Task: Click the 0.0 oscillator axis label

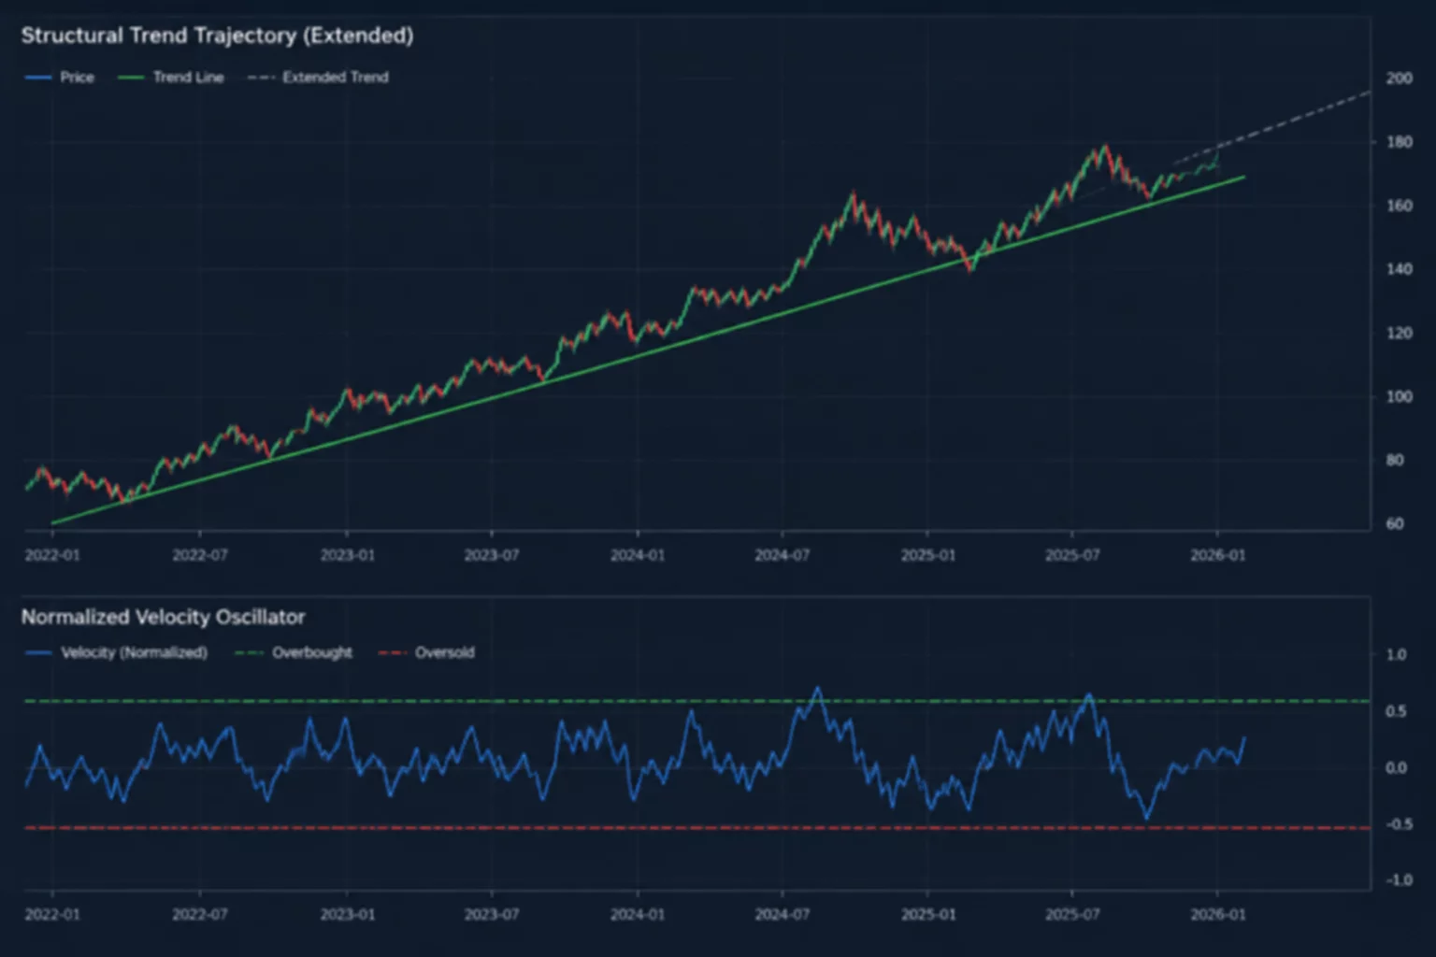Action: (x=1396, y=767)
